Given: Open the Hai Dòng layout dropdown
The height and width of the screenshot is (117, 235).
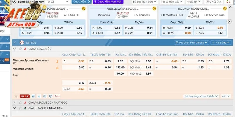Looking at the screenshot, I should click(x=221, y=42).
